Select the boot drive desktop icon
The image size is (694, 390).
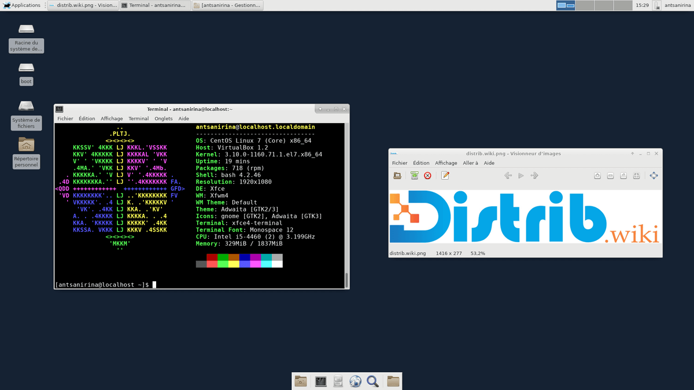point(26,73)
